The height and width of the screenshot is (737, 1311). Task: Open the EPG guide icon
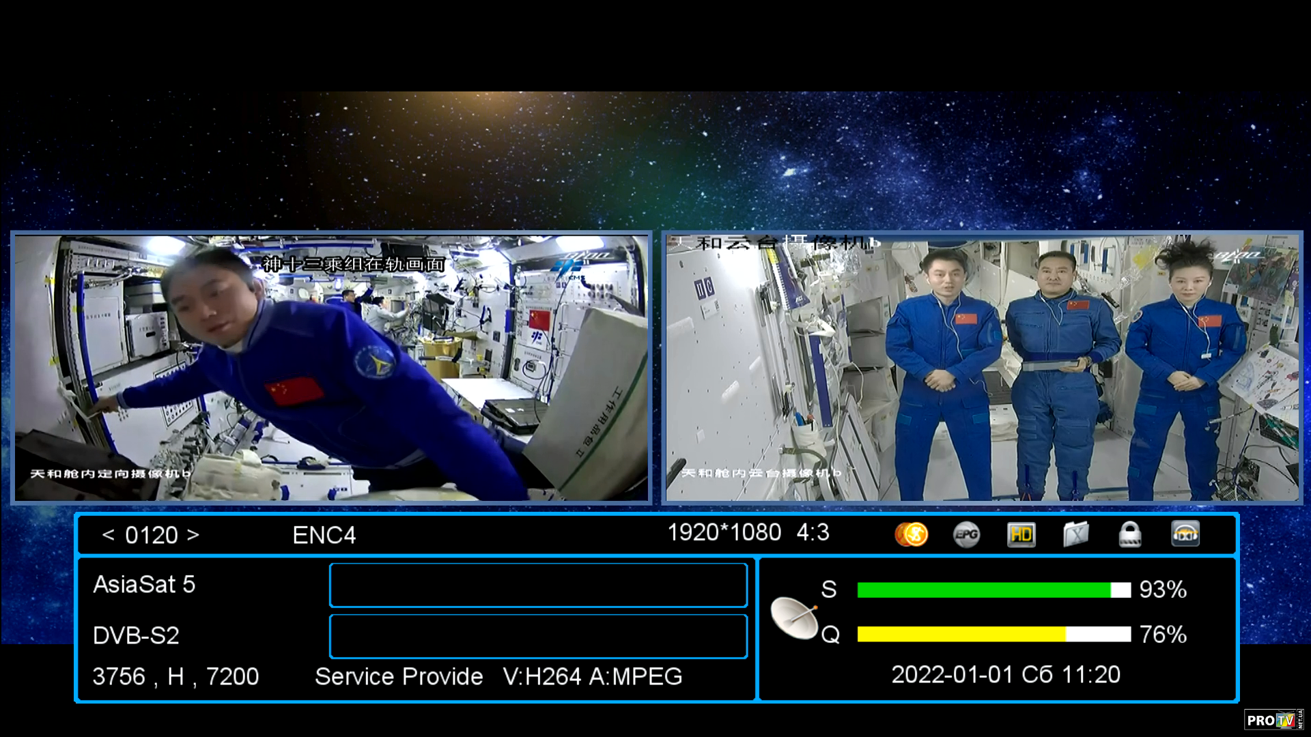click(x=966, y=534)
